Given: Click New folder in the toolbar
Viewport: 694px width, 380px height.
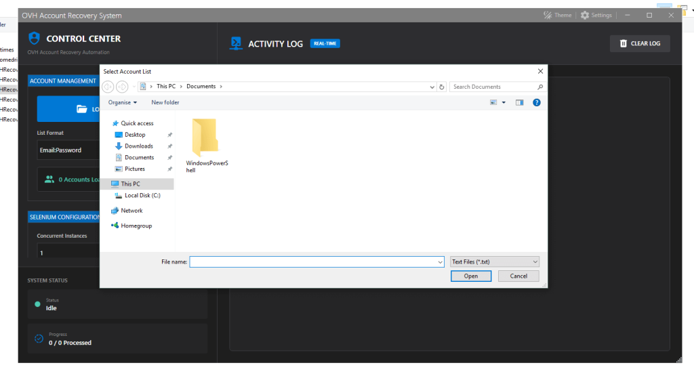Looking at the screenshot, I should click(x=165, y=102).
